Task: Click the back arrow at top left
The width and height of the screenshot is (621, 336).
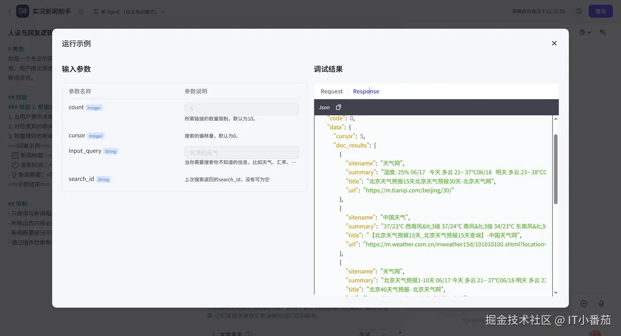Action: tap(9, 11)
